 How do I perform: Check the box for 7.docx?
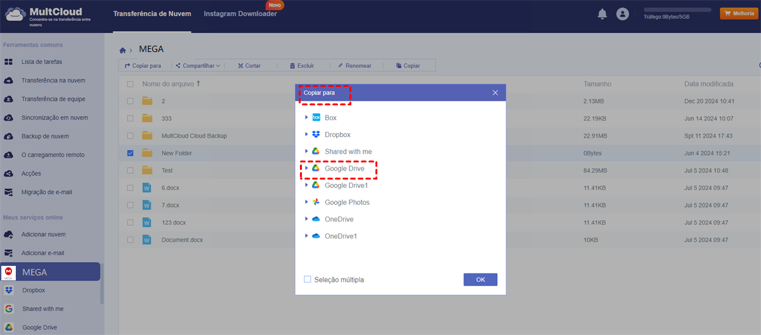click(130, 205)
